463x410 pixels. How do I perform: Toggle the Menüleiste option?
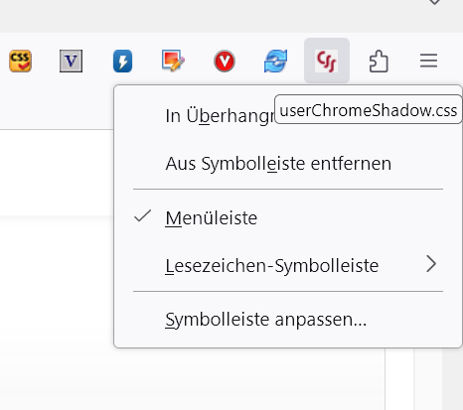[288, 217]
